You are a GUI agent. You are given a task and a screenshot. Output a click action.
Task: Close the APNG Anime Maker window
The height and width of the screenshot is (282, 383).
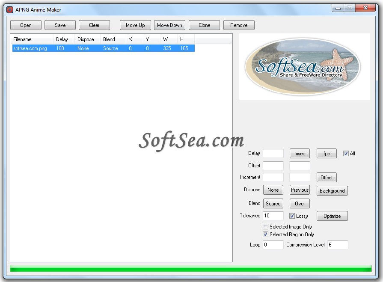[x=365, y=8]
